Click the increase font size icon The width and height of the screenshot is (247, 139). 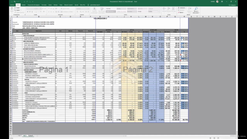(43, 8)
